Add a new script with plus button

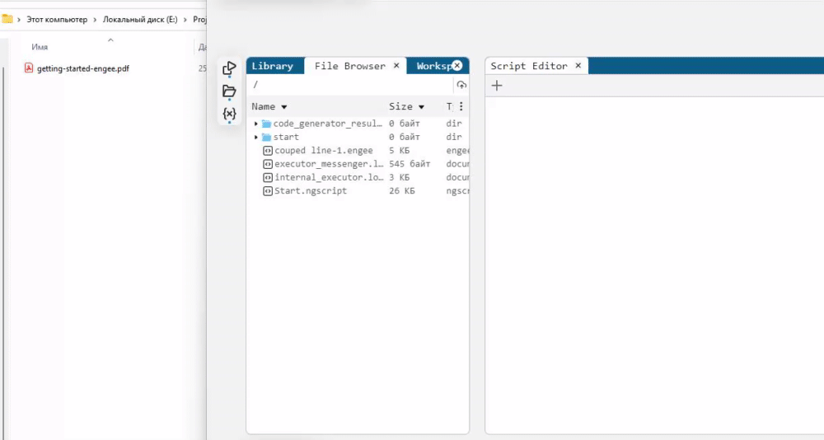click(x=497, y=85)
